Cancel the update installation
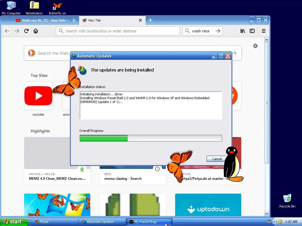This screenshot has height=226, width=302. 217,159
